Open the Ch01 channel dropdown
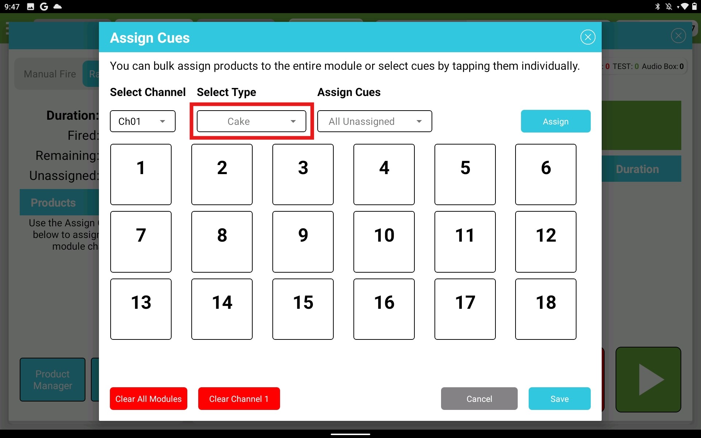 point(142,121)
